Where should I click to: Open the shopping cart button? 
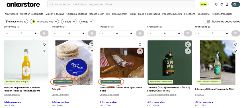pos(235,4)
